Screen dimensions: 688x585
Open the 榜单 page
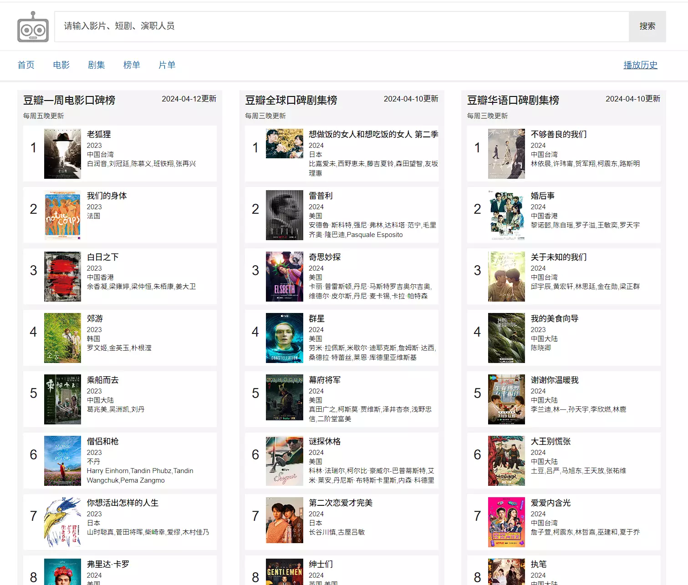[132, 65]
